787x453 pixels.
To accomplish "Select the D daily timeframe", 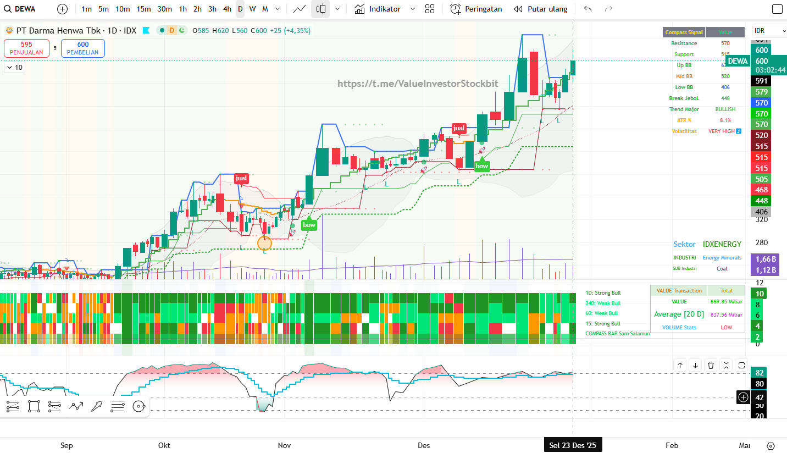I will click(x=240, y=9).
